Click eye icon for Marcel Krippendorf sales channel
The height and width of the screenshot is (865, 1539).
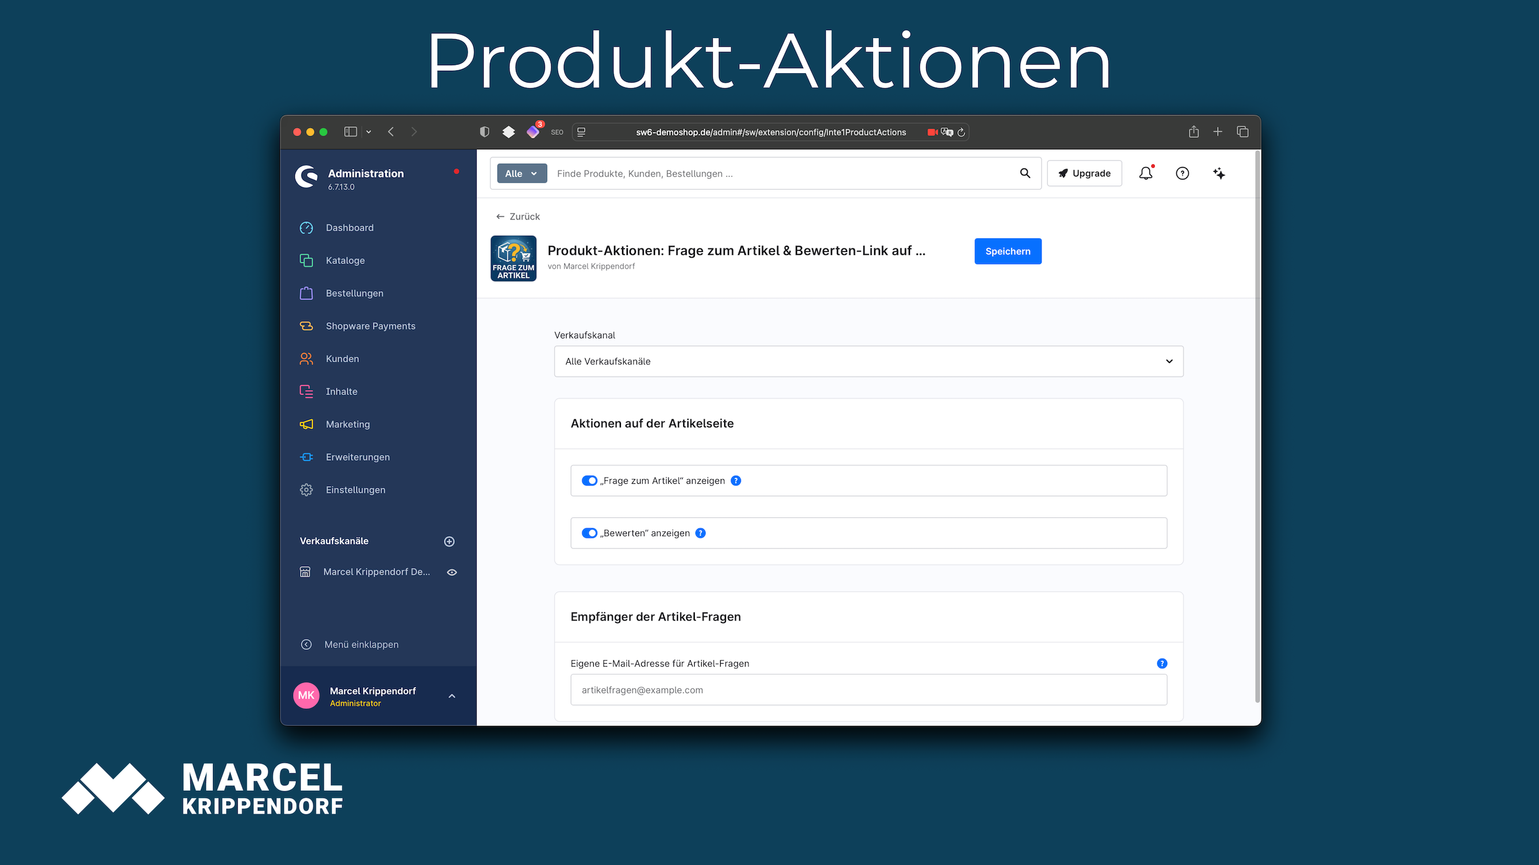coord(452,572)
